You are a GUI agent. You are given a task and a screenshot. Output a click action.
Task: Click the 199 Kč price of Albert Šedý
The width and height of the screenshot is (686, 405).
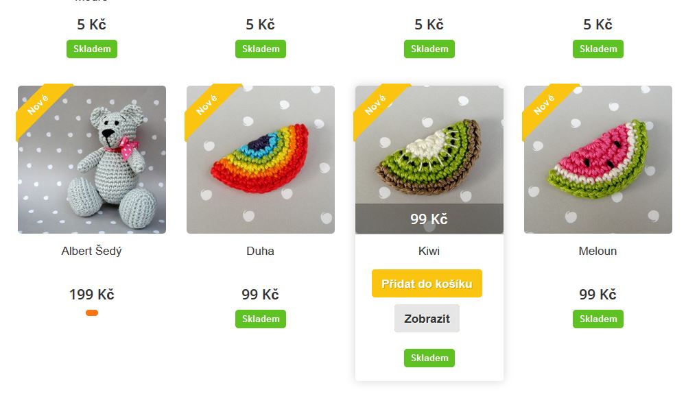[x=92, y=295]
